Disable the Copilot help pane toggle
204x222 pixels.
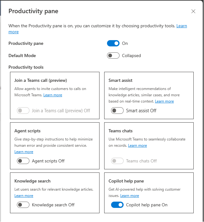[x=117, y=205]
